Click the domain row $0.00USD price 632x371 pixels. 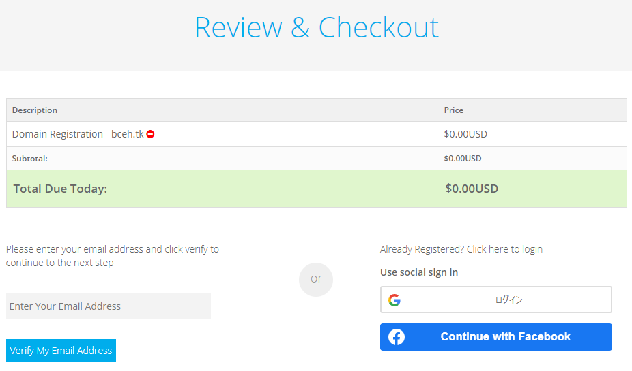(465, 134)
